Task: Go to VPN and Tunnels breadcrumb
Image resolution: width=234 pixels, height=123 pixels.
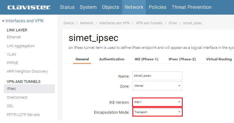Action: pos(149,23)
